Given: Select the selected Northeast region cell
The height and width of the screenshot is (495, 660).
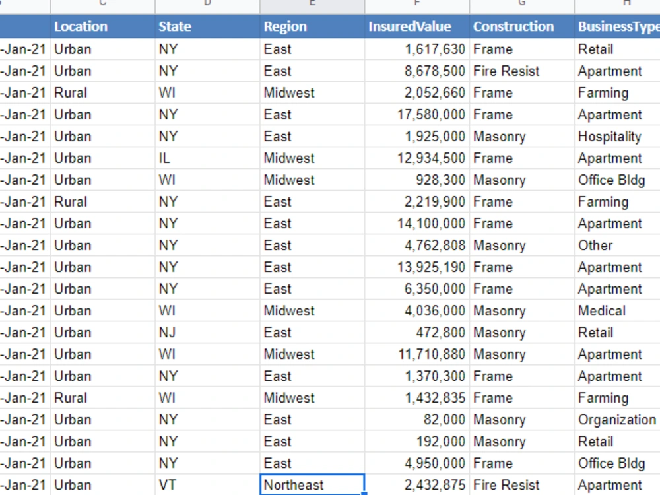Looking at the screenshot, I should click(312, 485).
